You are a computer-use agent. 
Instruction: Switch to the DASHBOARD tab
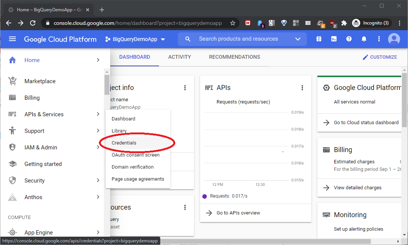[135, 57]
